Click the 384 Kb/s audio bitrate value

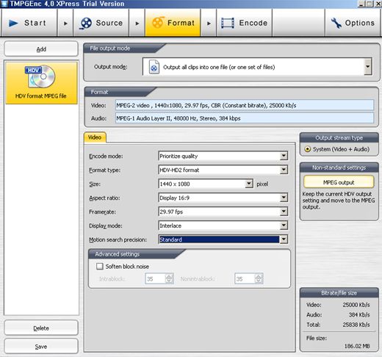[359, 314]
